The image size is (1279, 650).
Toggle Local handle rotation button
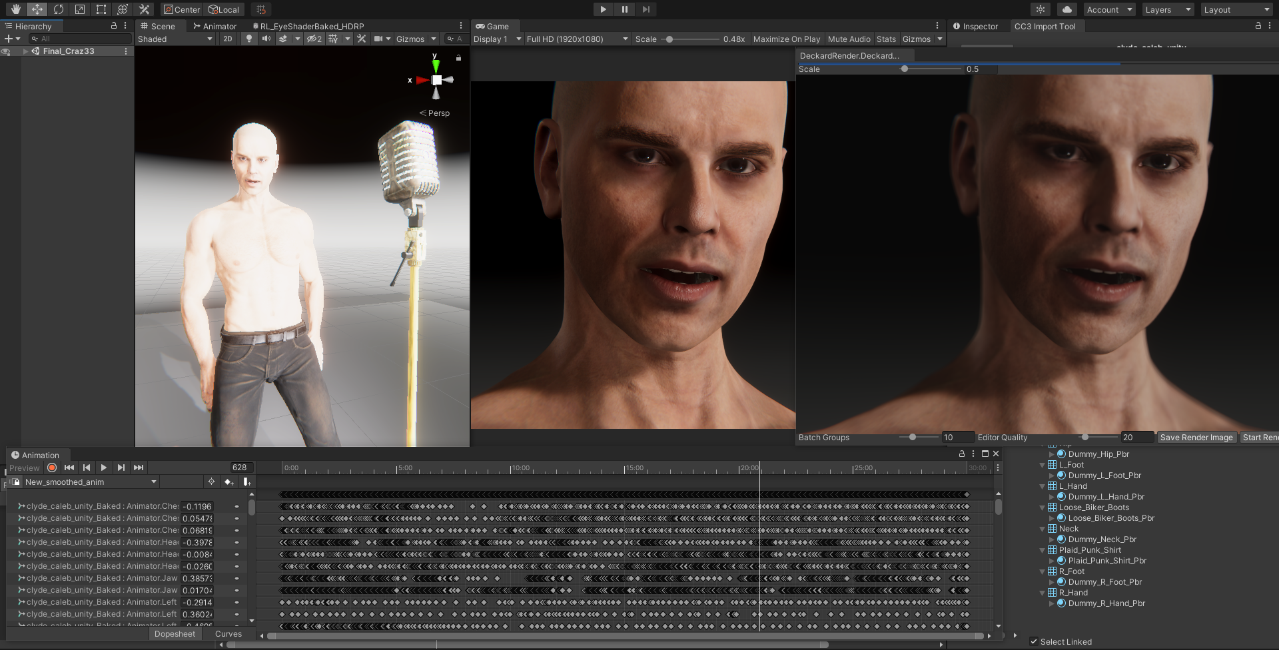tap(224, 9)
